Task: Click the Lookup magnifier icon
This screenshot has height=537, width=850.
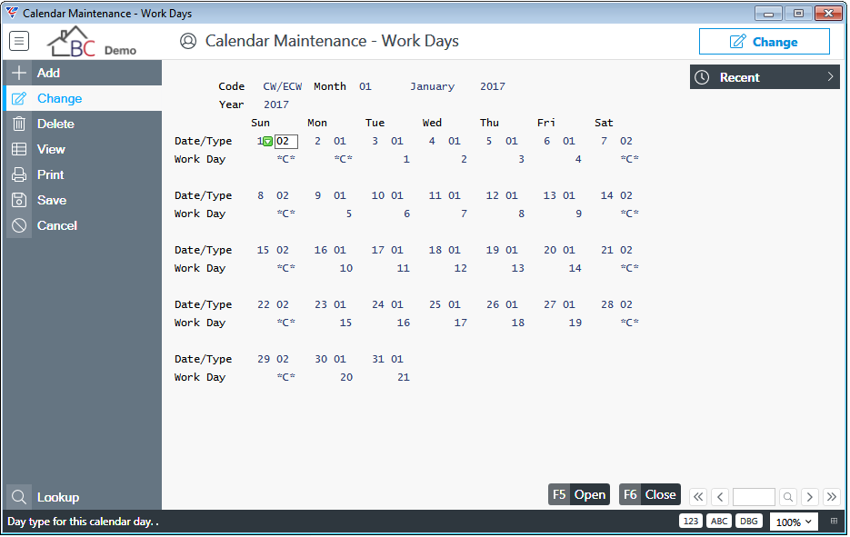Action: point(19,497)
